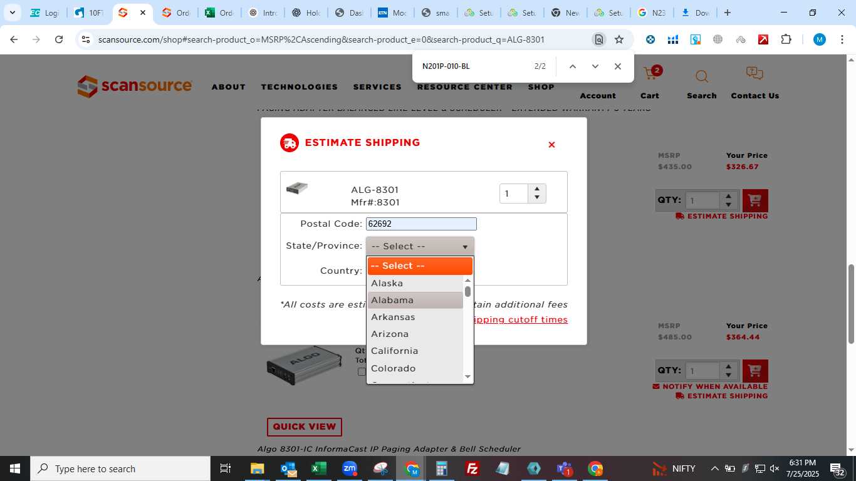Click the Windows Start button
856x481 pixels.
pyautogui.click(x=14, y=468)
